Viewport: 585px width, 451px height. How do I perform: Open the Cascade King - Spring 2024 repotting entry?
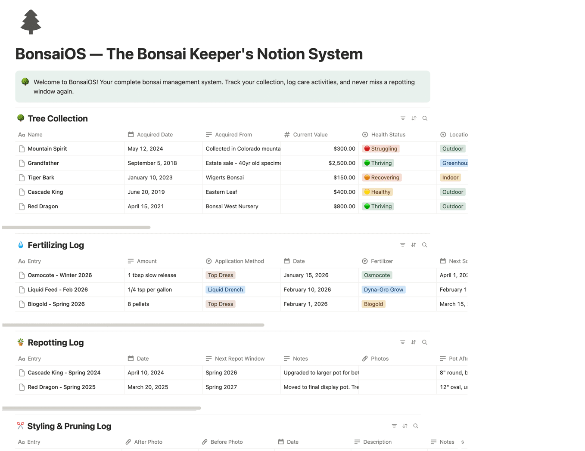tap(64, 373)
